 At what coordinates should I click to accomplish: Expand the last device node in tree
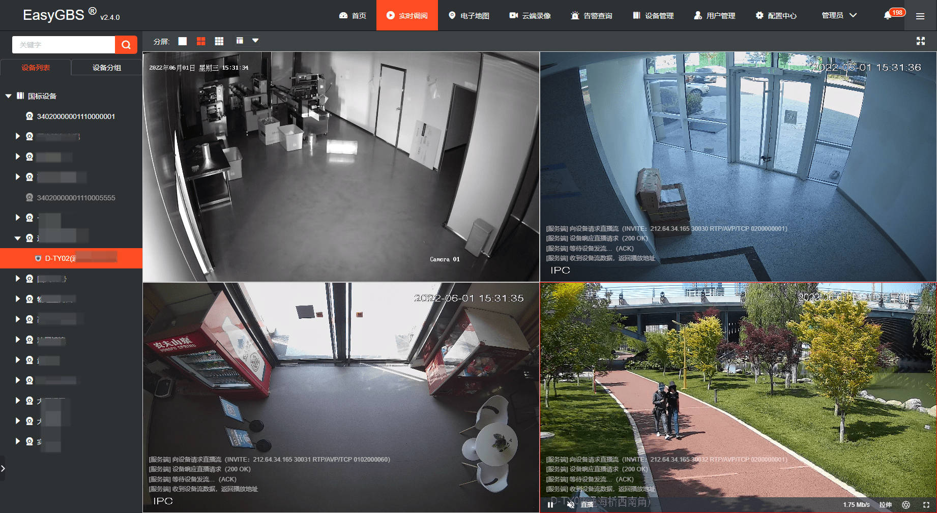click(x=17, y=441)
